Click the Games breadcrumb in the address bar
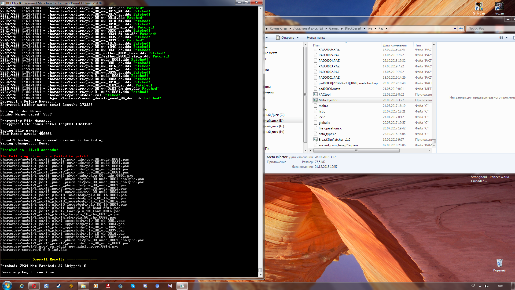Screen dimensions: 515x290 tap(334, 28)
